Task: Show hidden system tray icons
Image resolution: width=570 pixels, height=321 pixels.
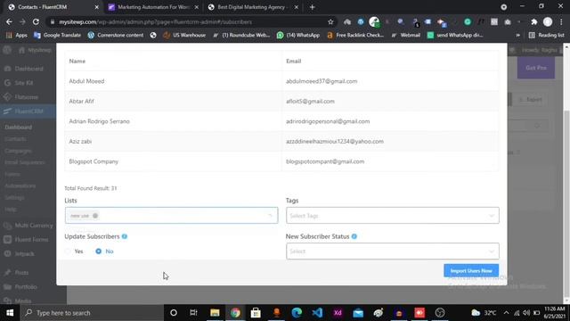Action: point(506,313)
